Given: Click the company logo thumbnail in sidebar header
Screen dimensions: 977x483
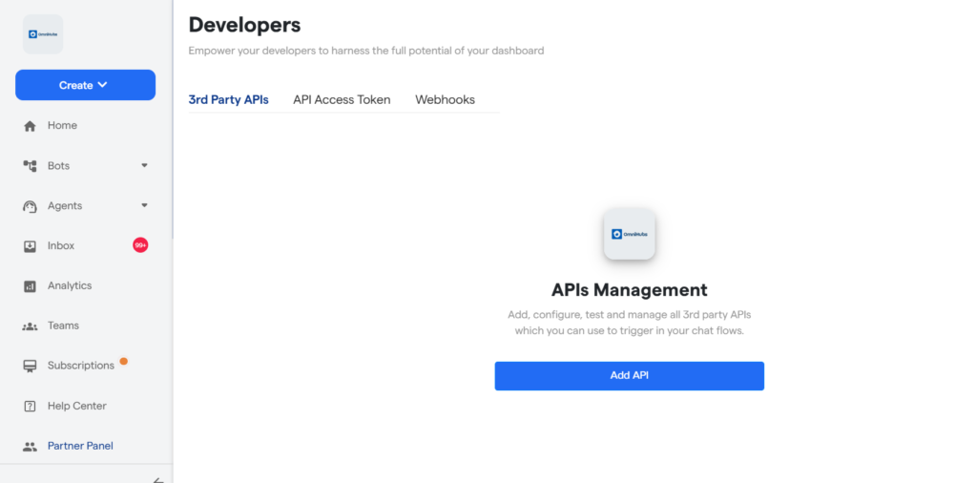Looking at the screenshot, I should [43, 34].
